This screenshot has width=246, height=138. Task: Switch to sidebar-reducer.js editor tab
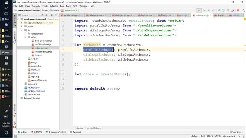[x=97, y=15]
